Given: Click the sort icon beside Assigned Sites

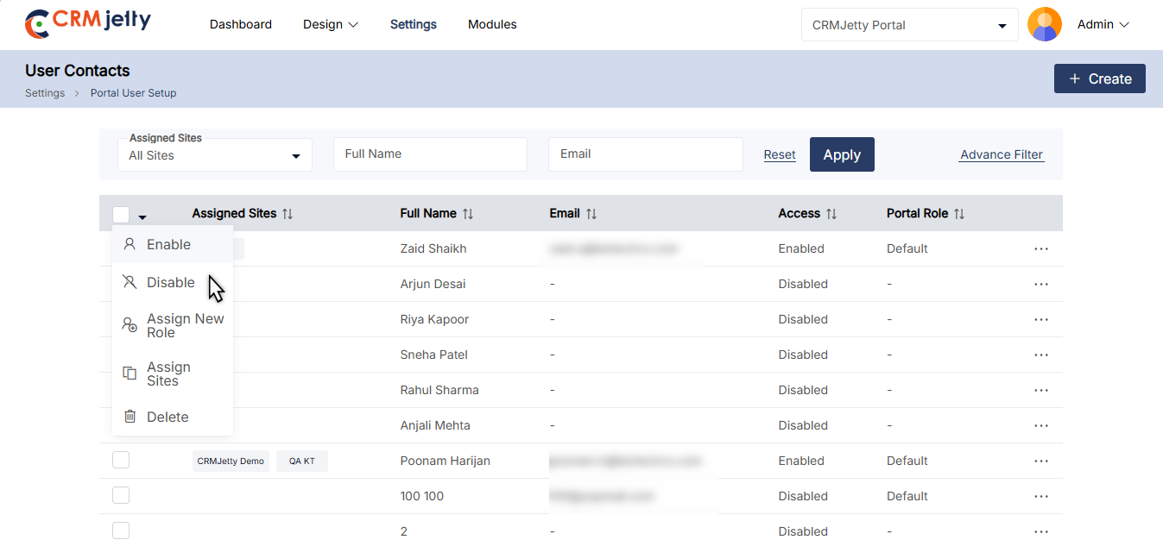Looking at the screenshot, I should 288,214.
